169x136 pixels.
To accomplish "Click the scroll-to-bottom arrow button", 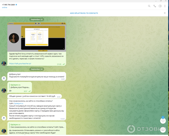I will (163, 130).
